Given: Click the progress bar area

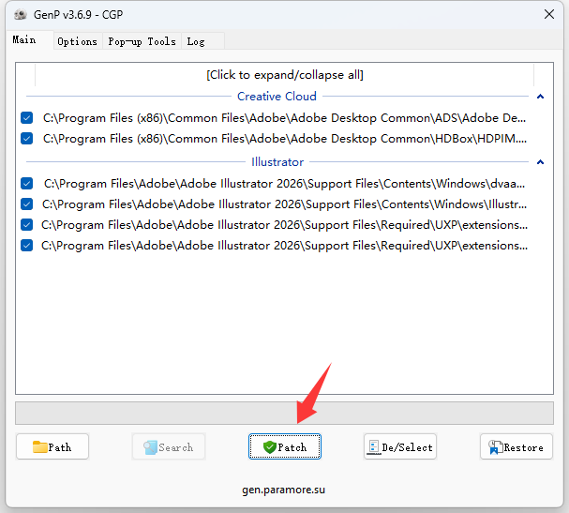Looking at the screenshot, I should click(x=285, y=413).
